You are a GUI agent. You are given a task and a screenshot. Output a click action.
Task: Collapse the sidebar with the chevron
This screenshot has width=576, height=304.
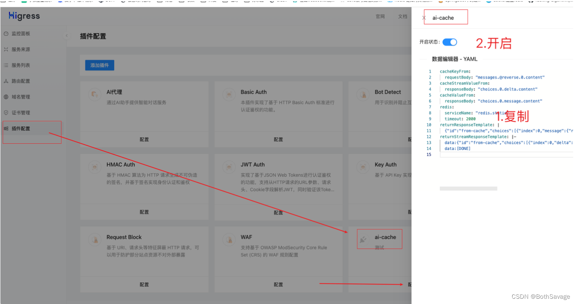tap(67, 36)
